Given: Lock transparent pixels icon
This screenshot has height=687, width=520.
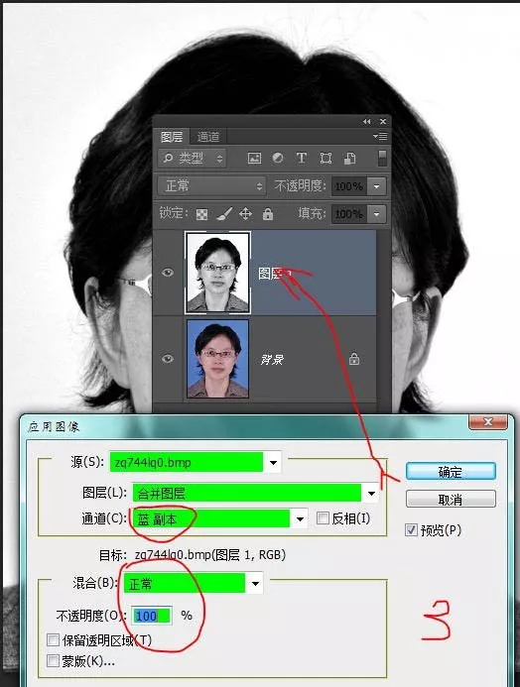Looking at the screenshot, I should click(x=201, y=214).
